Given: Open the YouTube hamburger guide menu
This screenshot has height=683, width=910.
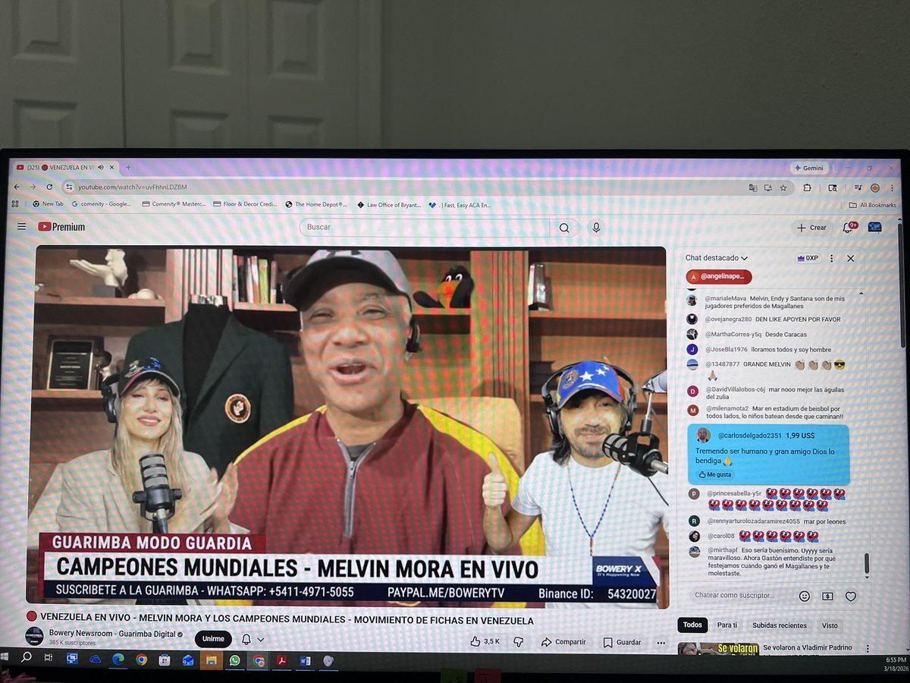Looking at the screenshot, I should 21,226.
